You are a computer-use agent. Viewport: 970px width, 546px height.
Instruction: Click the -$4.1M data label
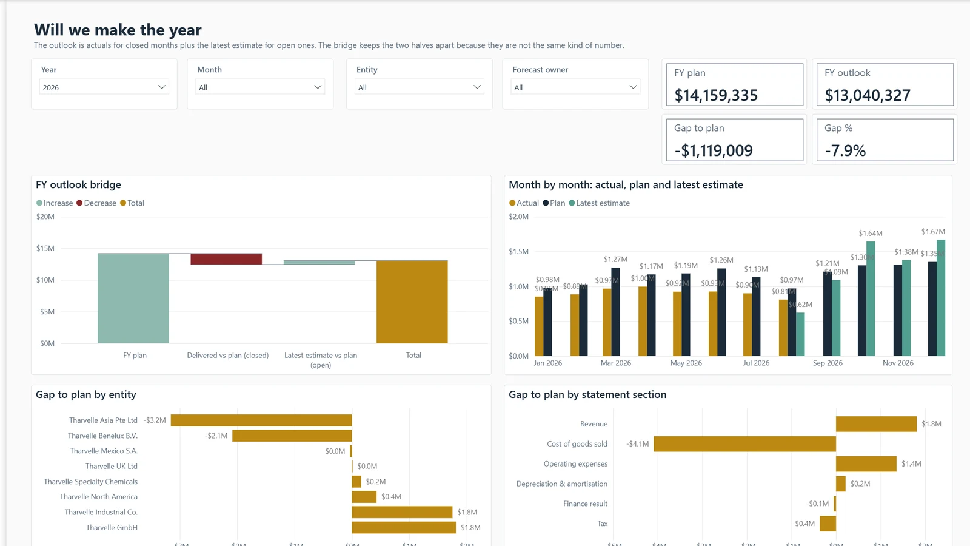point(638,444)
